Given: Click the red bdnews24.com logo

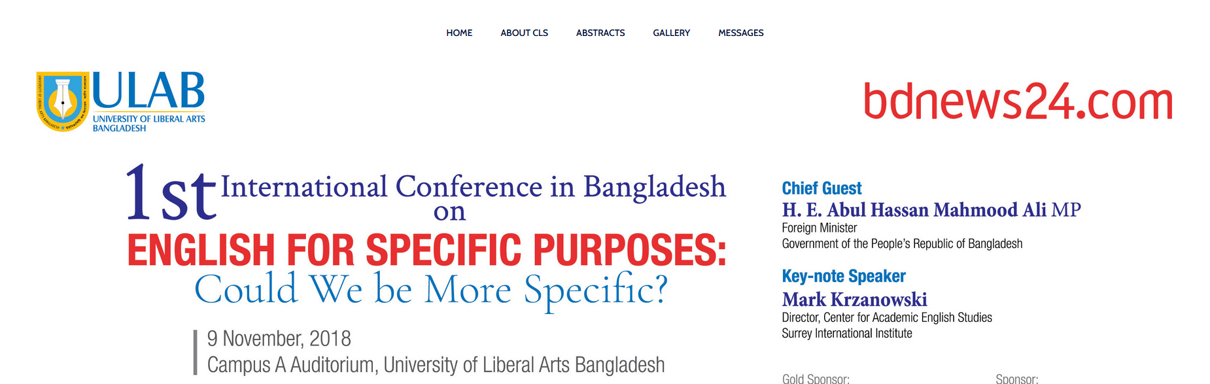Looking at the screenshot, I should coord(1018,102).
